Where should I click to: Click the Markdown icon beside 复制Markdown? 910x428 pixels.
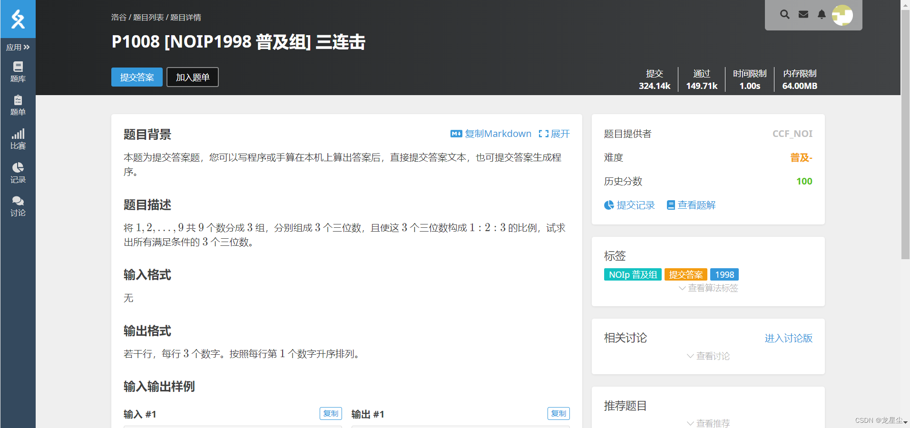coord(456,134)
